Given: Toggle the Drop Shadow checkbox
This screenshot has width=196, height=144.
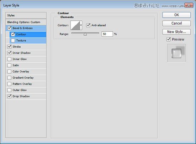Looking at the screenshot, I should click(10, 96).
